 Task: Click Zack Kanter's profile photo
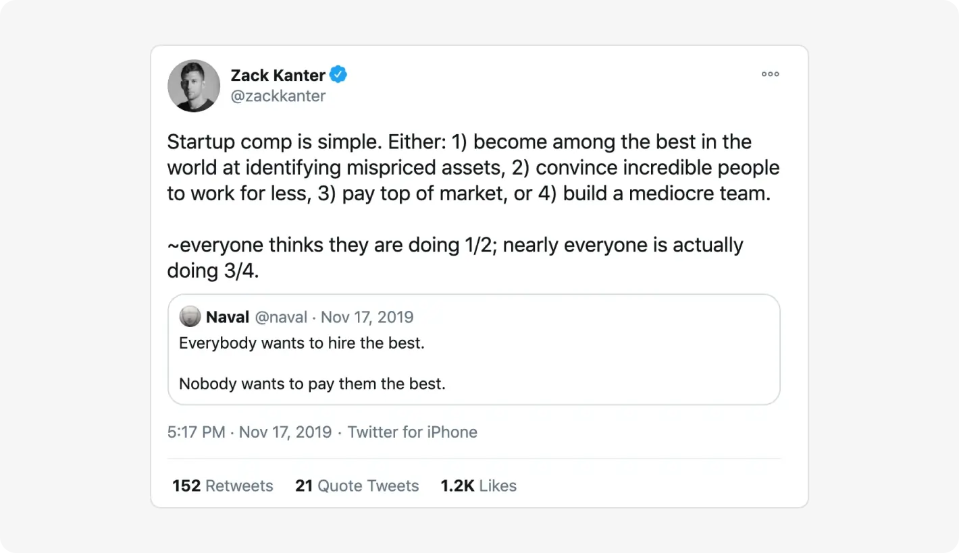194,86
